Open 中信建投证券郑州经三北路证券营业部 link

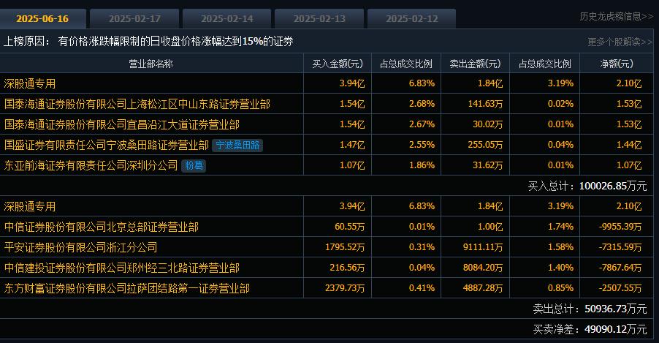[122, 268]
